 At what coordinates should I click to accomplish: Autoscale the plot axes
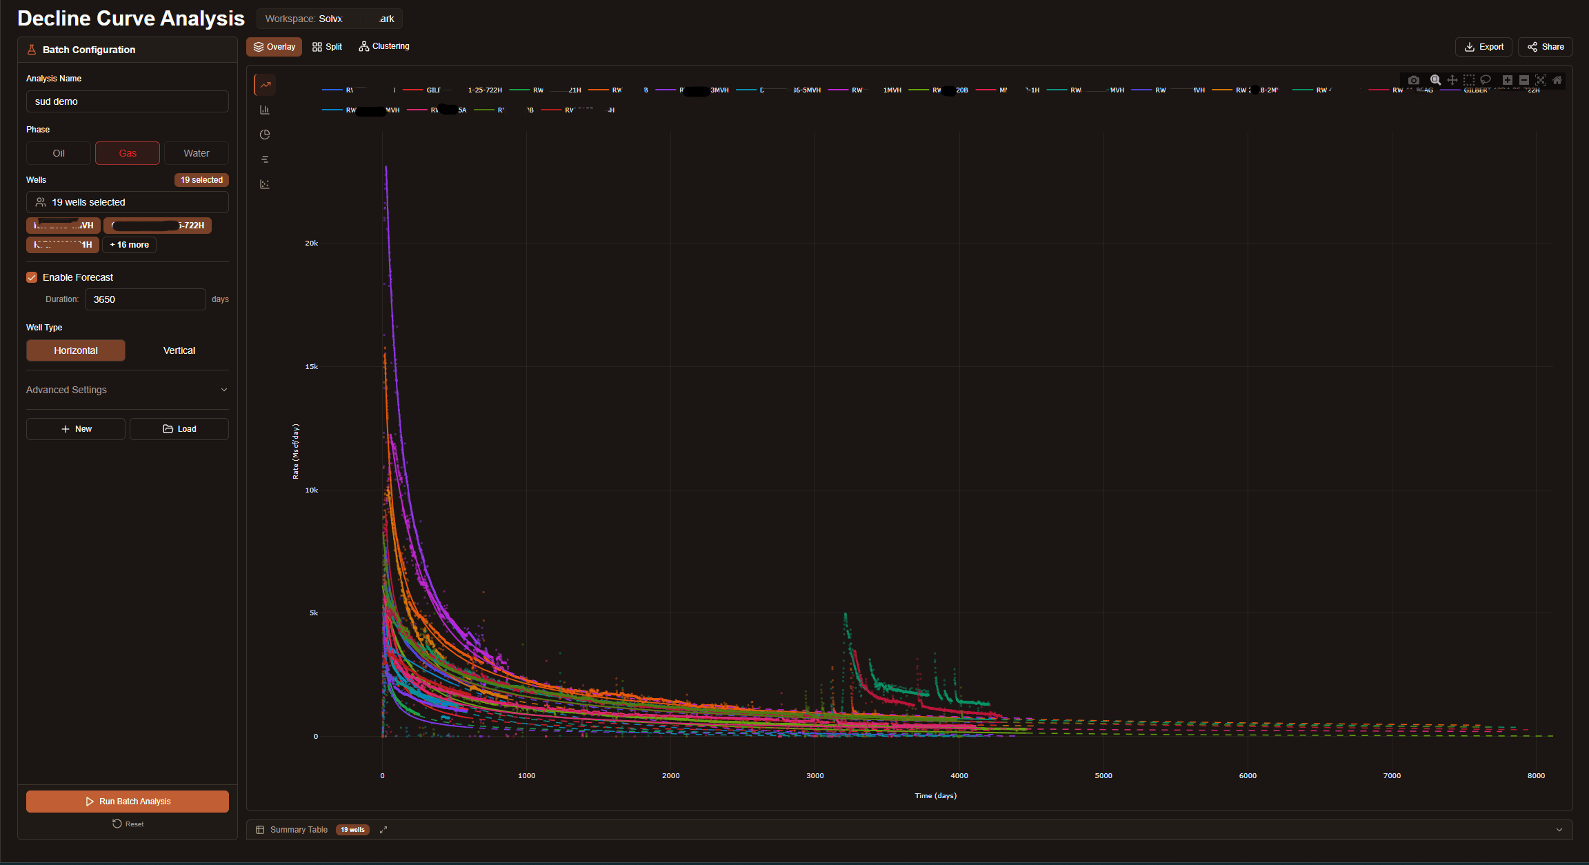(x=1541, y=80)
